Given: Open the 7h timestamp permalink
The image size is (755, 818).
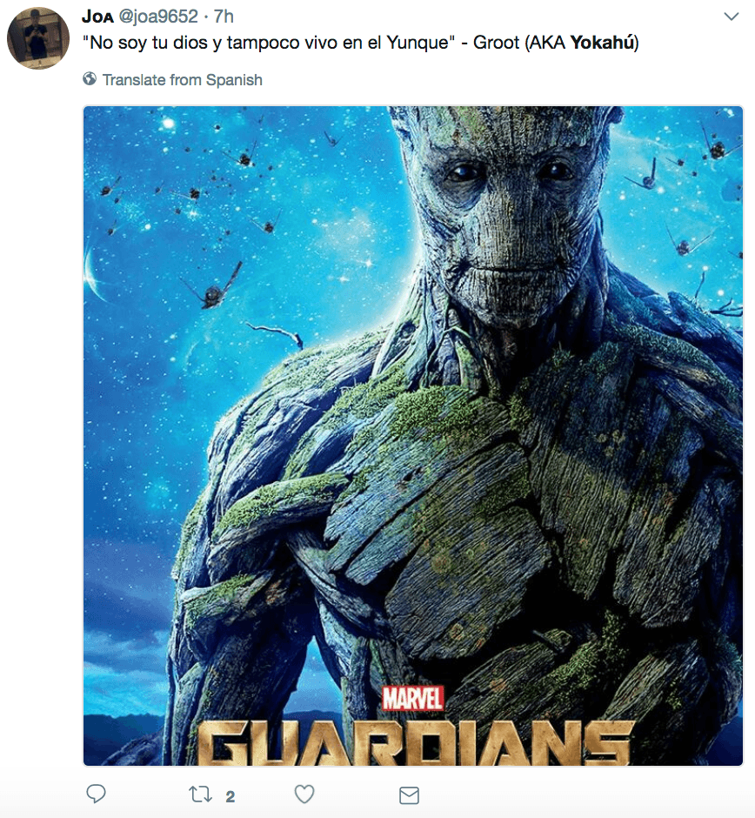Looking at the screenshot, I should click(224, 17).
